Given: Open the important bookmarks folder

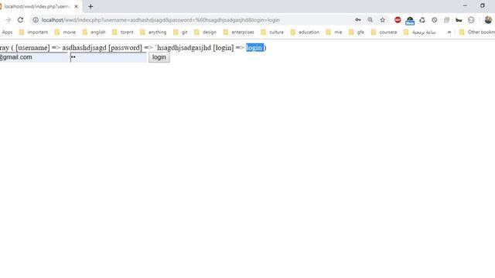Looking at the screenshot, I should point(33,32).
